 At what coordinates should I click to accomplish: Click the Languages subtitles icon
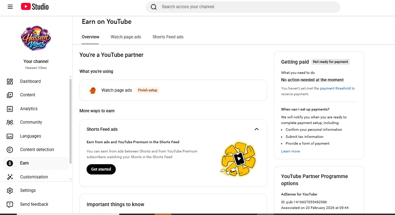click(x=10, y=136)
